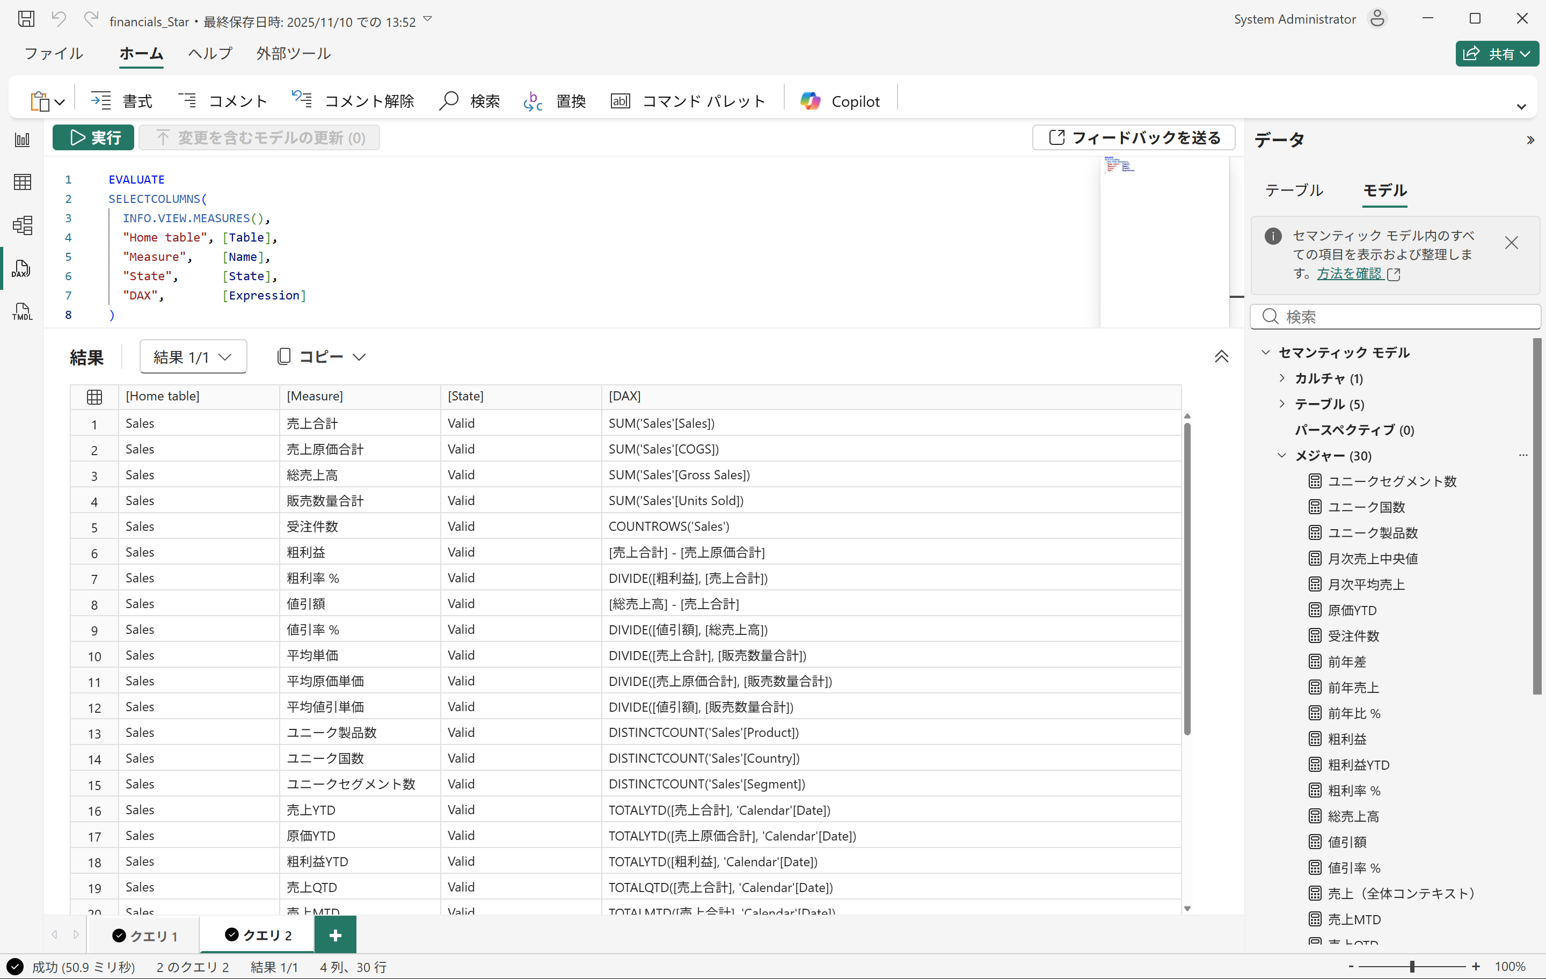Expand the コピー dropdown arrow
The width and height of the screenshot is (1546, 979).
tap(360, 357)
